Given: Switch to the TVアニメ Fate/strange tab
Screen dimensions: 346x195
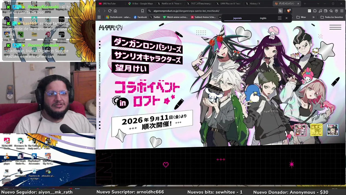Looking at the screenshot, I should (199, 4).
